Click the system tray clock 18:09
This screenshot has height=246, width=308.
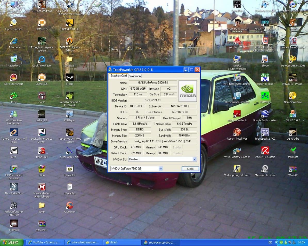(301, 243)
